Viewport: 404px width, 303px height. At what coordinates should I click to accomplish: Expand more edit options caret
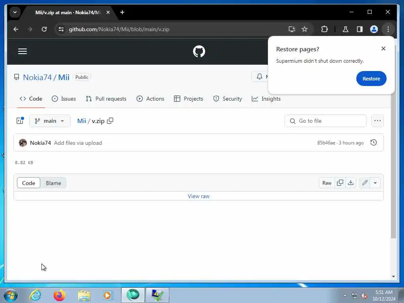coord(375,183)
